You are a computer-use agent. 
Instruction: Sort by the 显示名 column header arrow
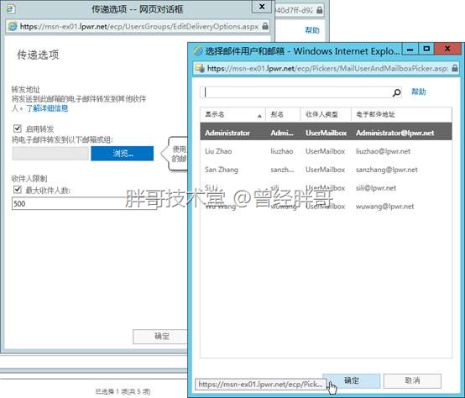[259, 116]
